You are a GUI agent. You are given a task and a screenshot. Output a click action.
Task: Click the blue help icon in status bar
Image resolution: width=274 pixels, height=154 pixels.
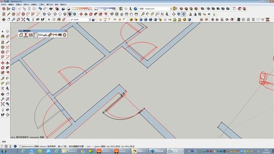[15, 146]
